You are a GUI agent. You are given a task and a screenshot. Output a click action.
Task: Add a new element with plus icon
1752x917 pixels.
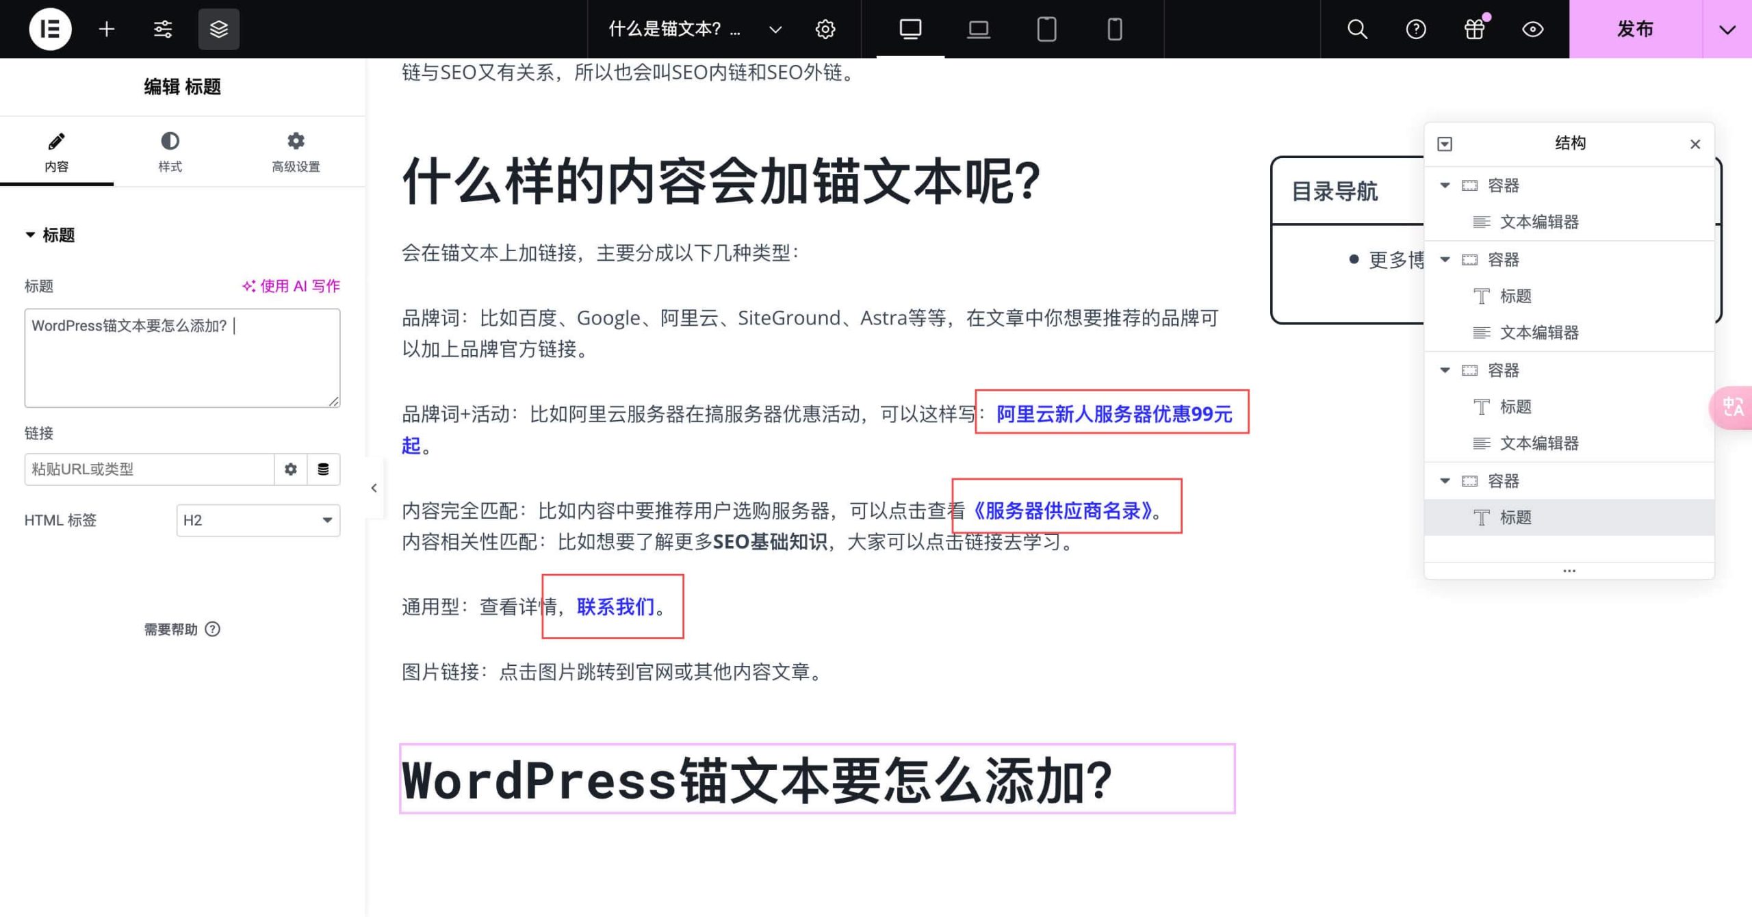coord(106,29)
